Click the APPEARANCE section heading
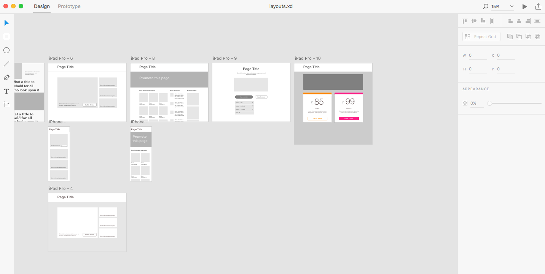The image size is (545, 274). (x=476, y=89)
